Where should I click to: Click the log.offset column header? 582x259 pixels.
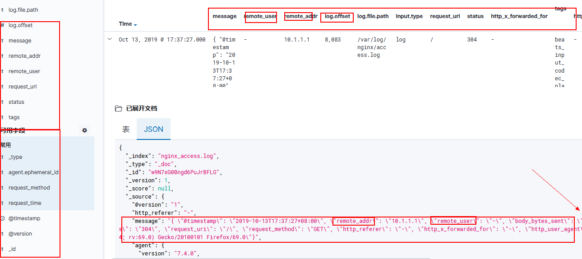tap(337, 16)
